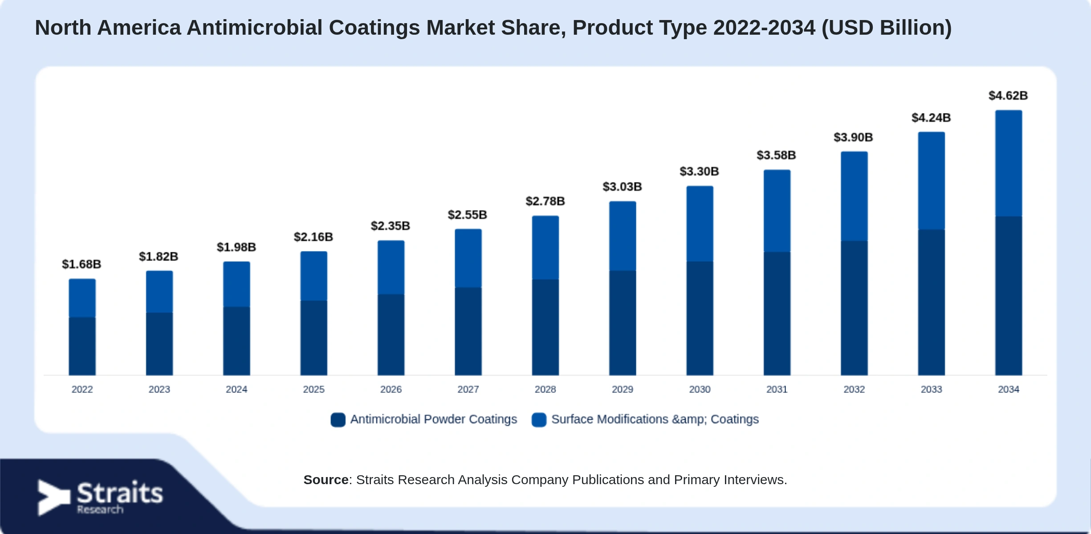Select the $2.55B total label
Screen dimensions: 1091x534
click(x=468, y=215)
